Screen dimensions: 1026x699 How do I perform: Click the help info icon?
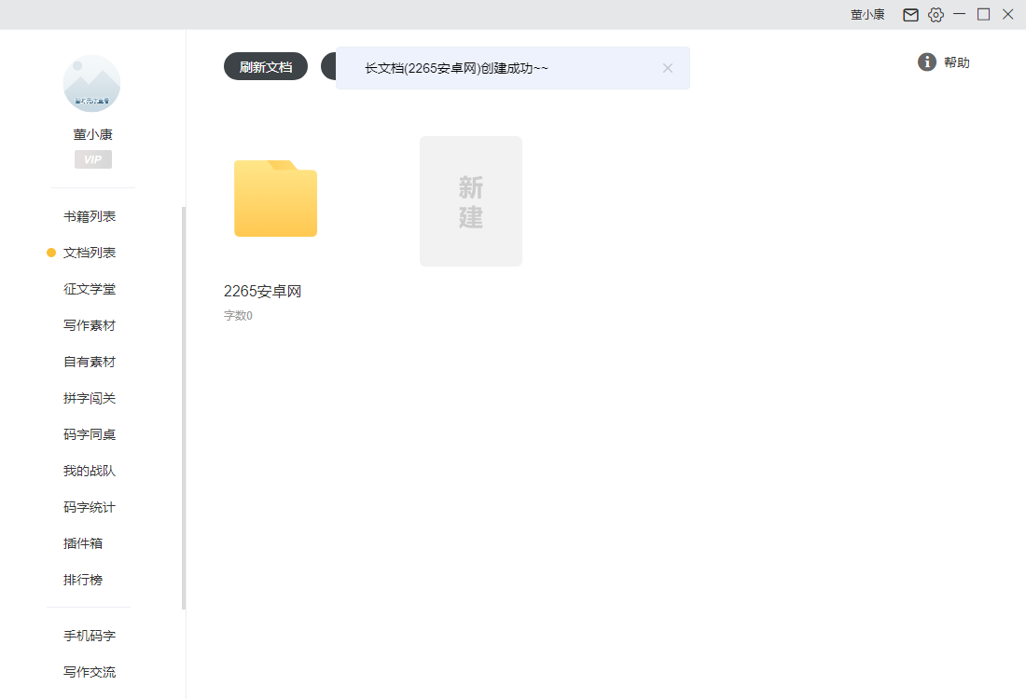click(x=926, y=62)
